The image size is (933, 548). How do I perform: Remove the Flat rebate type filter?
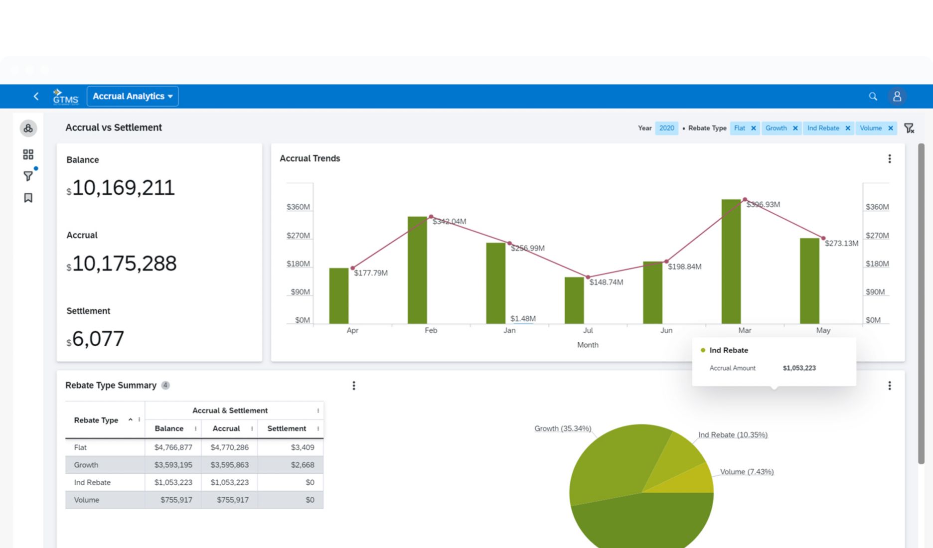(754, 128)
